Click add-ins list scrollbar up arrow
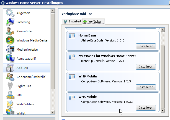170x120 pixels. (x=163, y=30)
